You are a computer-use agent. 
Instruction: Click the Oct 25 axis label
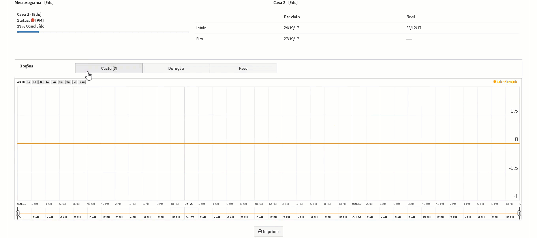(x=189, y=204)
